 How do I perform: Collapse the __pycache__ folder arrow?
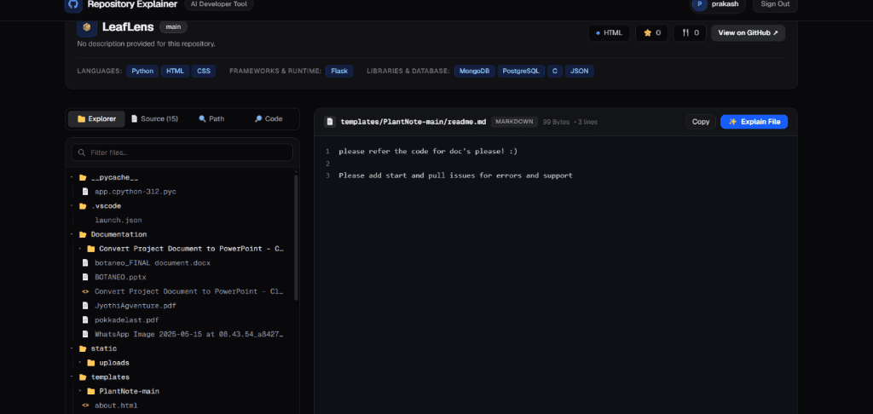coord(72,177)
